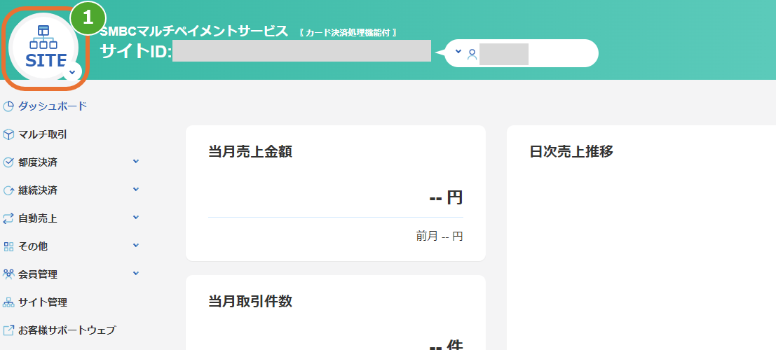The image size is (776, 350).
Task: Click the Dashboard pie-chart icon
Action: click(8, 106)
